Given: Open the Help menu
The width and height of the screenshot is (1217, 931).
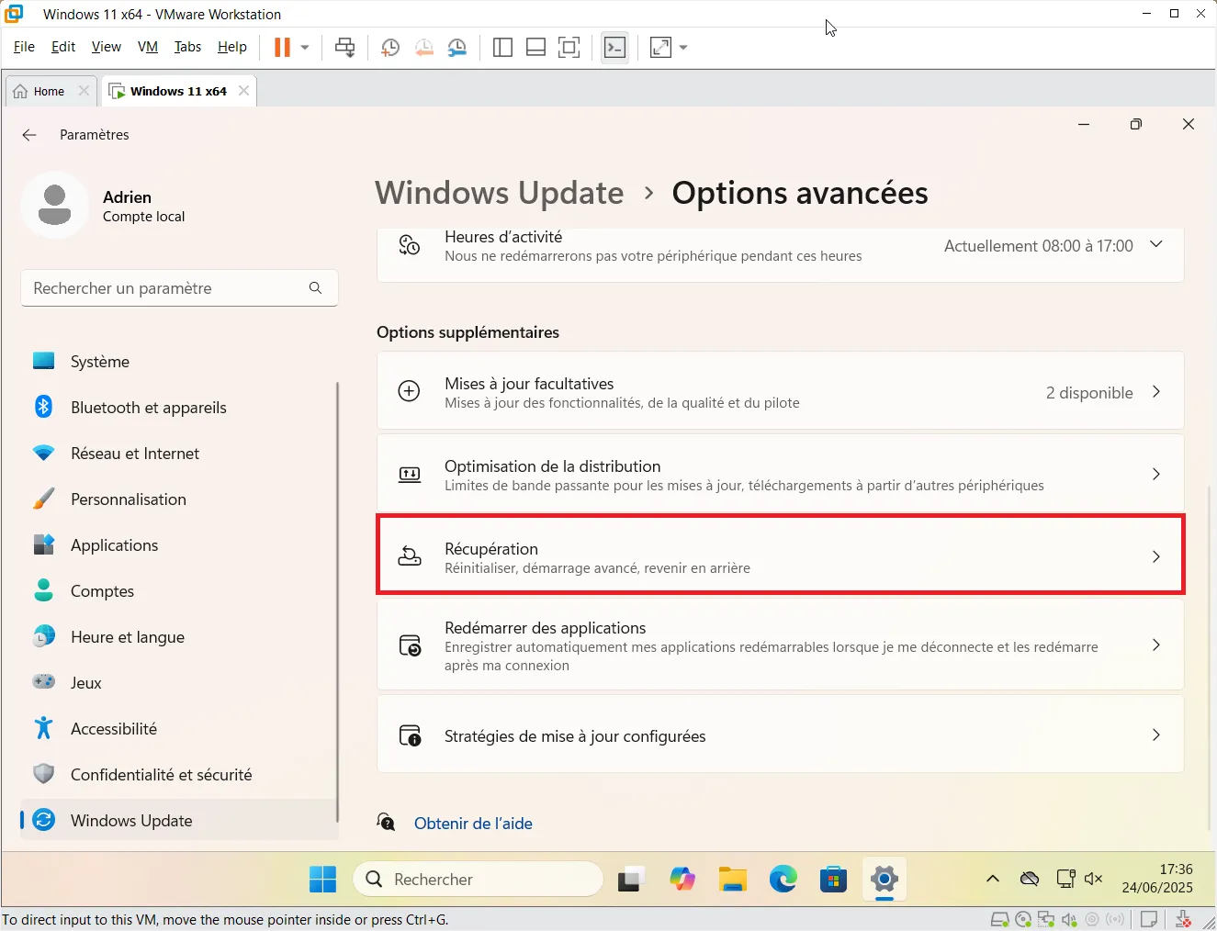Looking at the screenshot, I should [232, 47].
